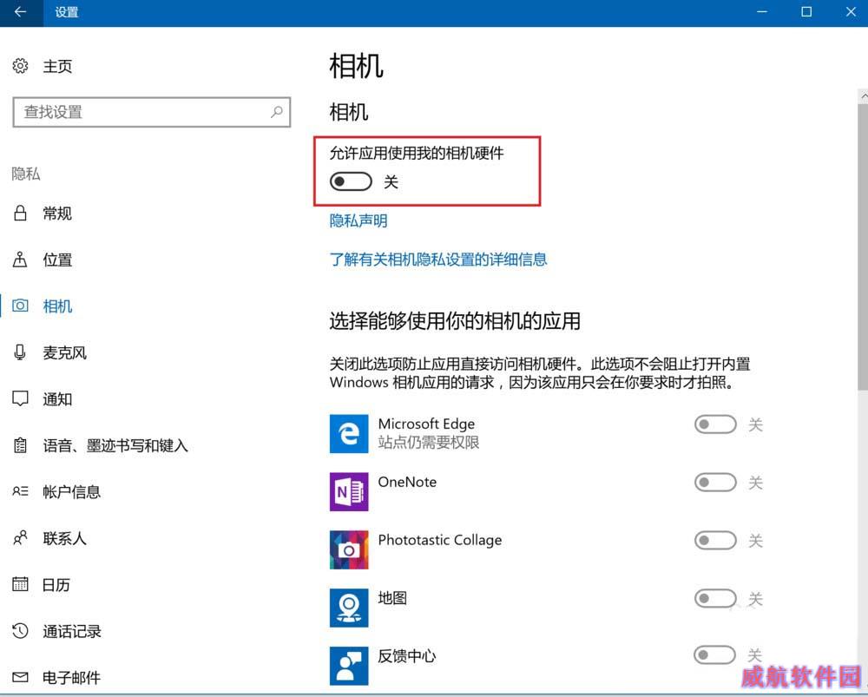Select 通话记录 in privacy sidebar

72,631
